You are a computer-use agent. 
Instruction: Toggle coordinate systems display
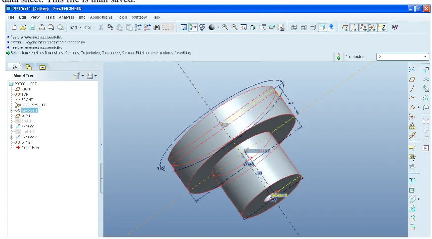[373, 27]
